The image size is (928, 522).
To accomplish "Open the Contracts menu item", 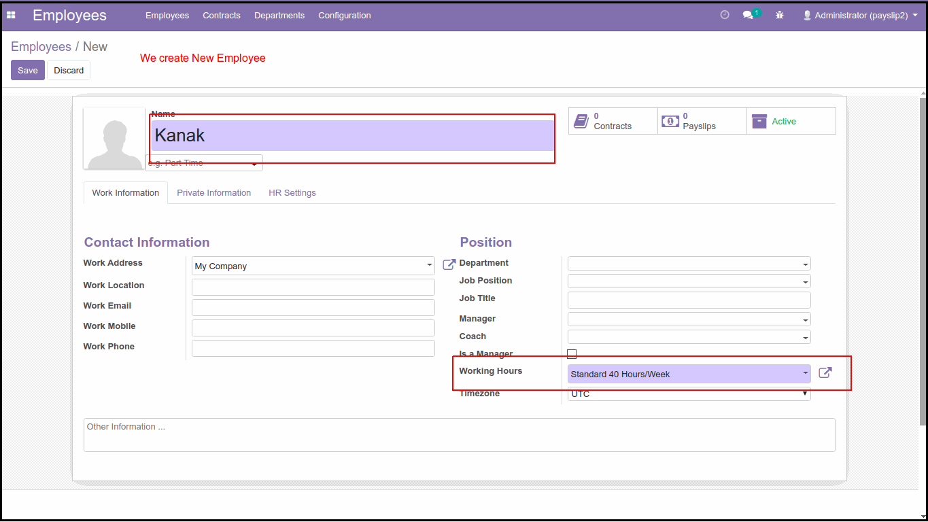I will pos(222,15).
